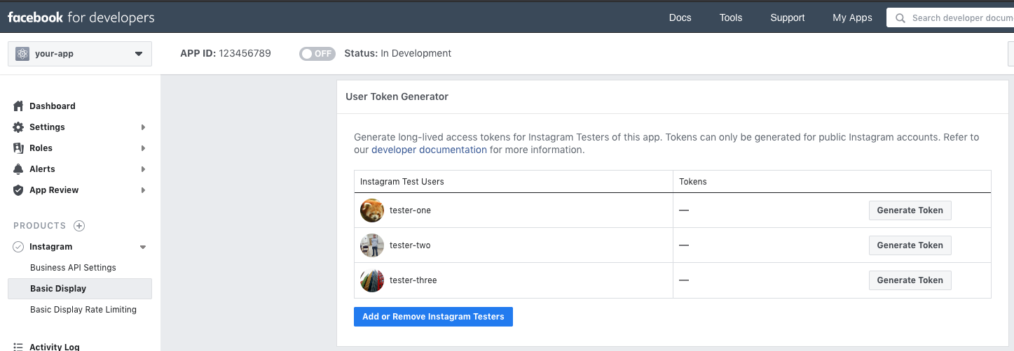The height and width of the screenshot is (351, 1014).
Task: Click the your-app atom icon
Action: (x=22, y=54)
